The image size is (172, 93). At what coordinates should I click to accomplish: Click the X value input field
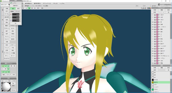point(16,14)
